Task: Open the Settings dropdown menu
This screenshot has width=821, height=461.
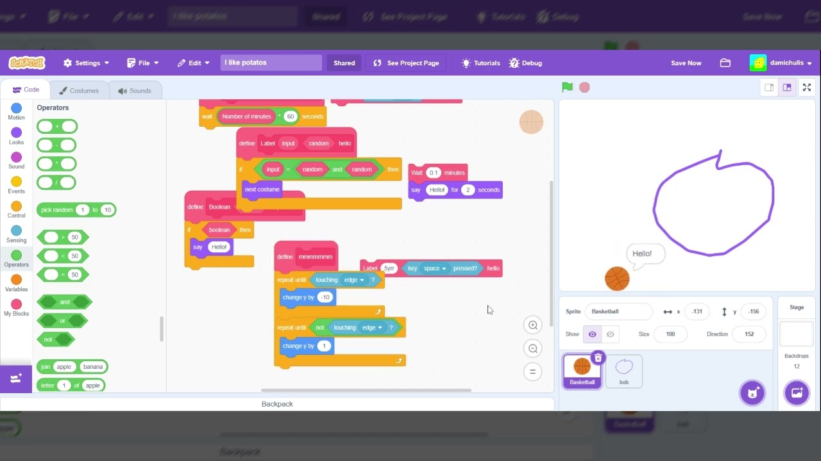Action: pyautogui.click(x=86, y=63)
